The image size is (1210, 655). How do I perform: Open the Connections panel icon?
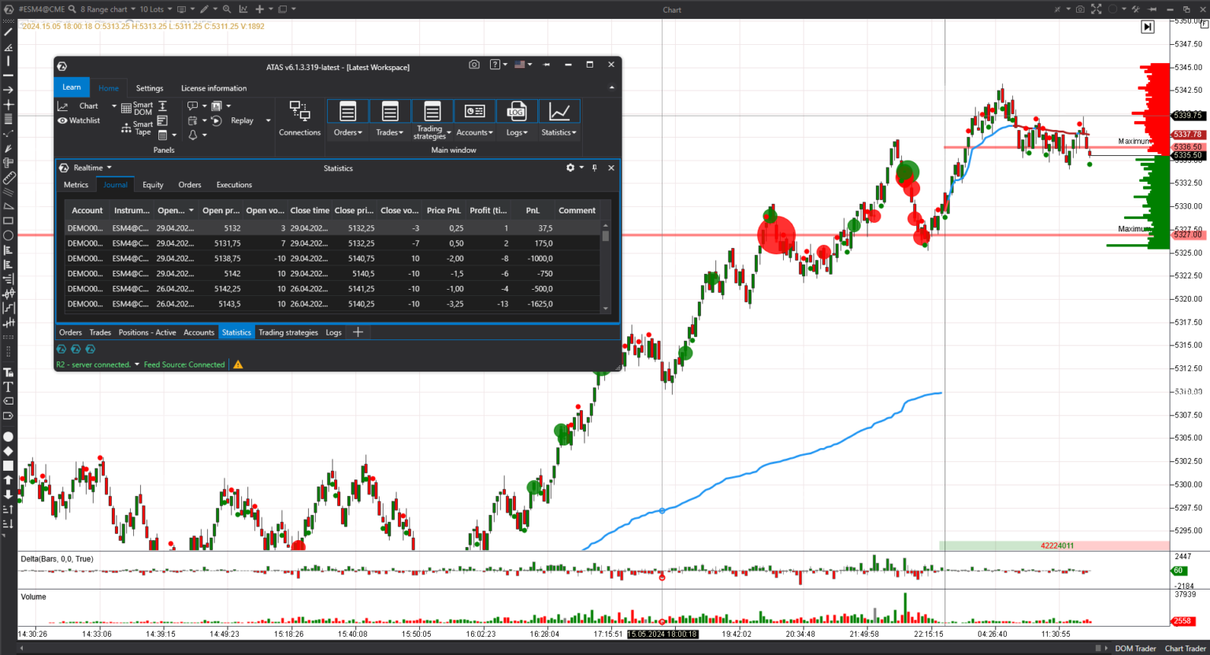[299, 112]
